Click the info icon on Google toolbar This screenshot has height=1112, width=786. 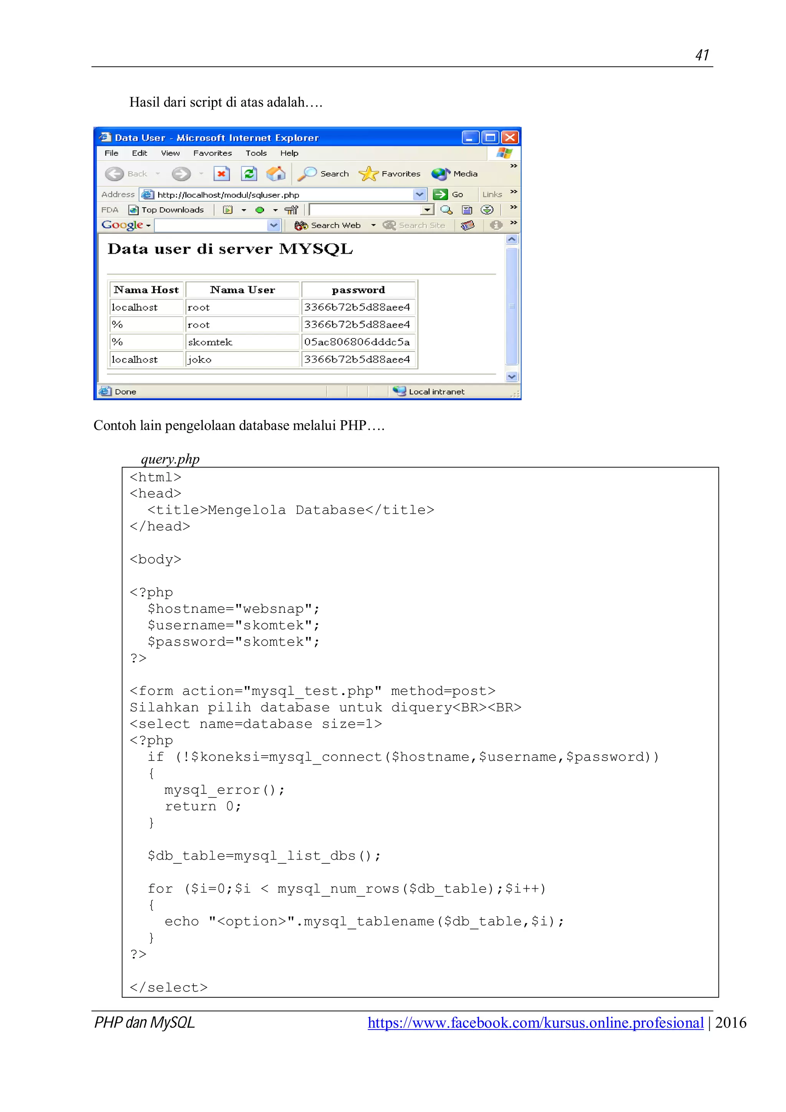[496, 225]
